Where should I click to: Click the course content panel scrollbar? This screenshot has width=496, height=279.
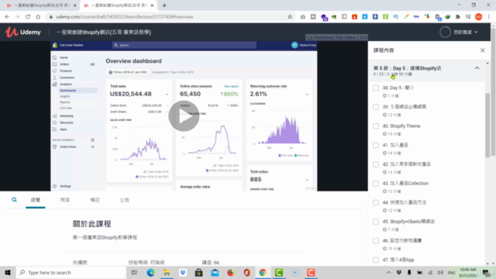pos(487,125)
